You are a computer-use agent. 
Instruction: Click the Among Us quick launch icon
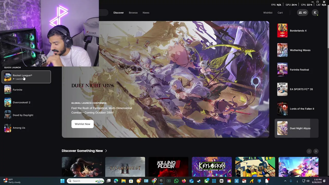pyautogui.click(x=8, y=128)
